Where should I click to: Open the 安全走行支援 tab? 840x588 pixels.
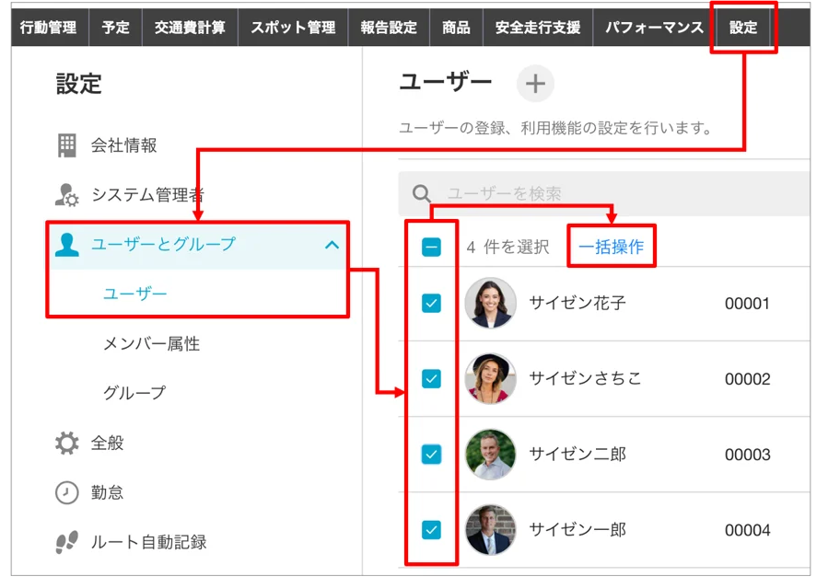click(538, 28)
